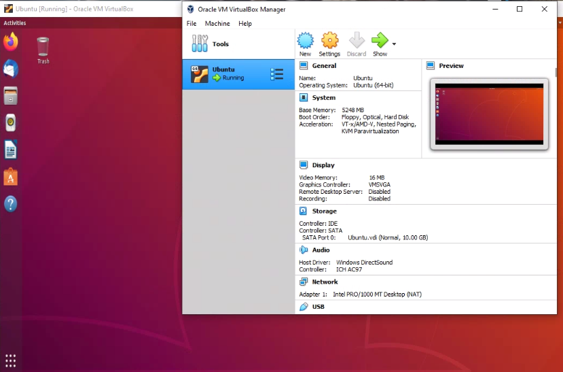
Task: Open the Help menu
Action: (x=245, y=23)
